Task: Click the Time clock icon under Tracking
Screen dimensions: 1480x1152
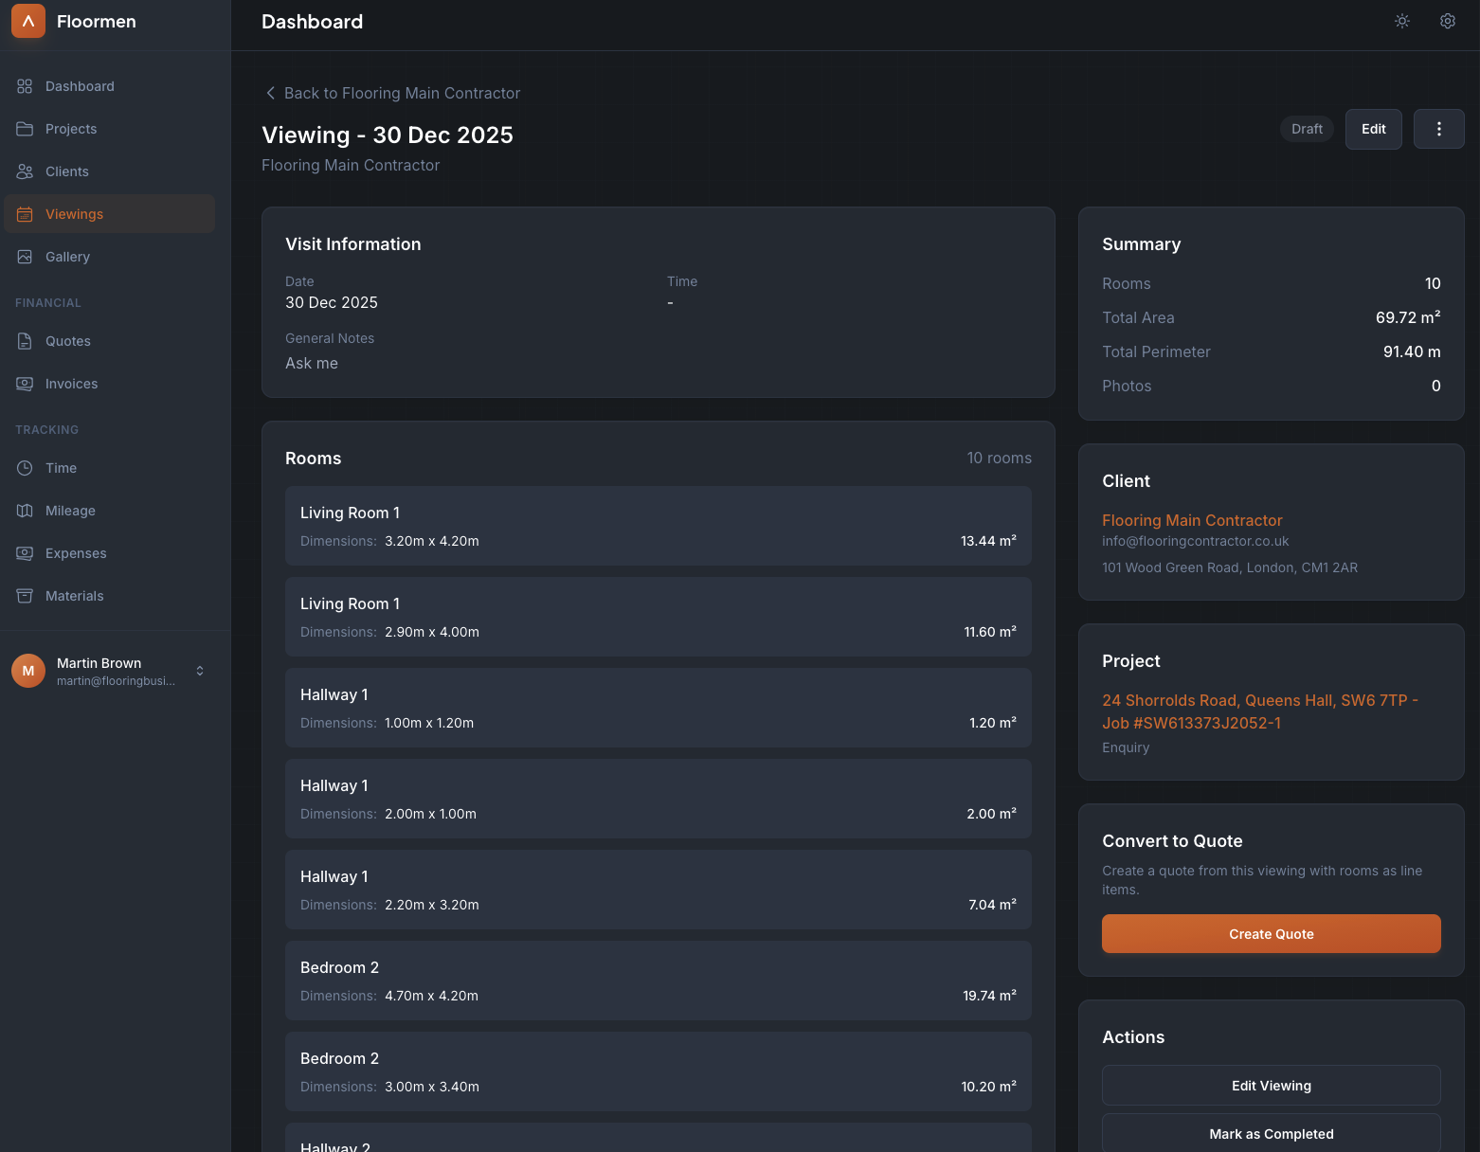Action: click(x=26, y=467)
